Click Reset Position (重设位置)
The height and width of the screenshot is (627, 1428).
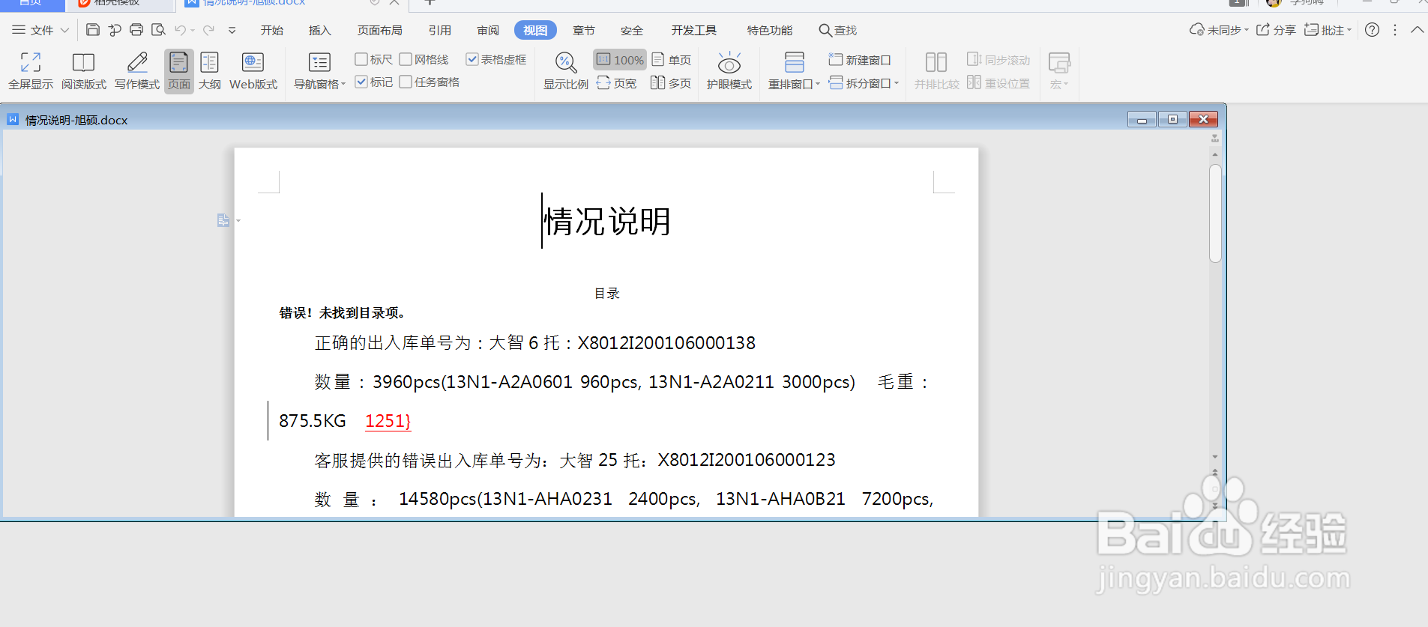(998, 83)
